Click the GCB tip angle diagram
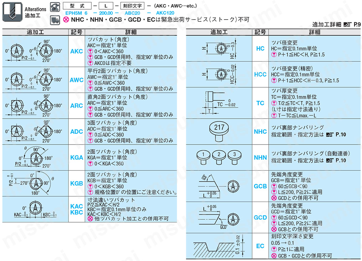 pos(219,186)
